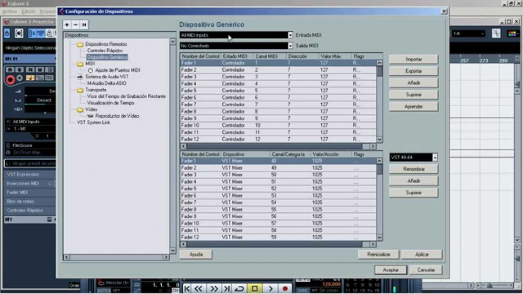Viewport: 523px width, 294px height.
Task: Click the transport play button
Action: click(270, 288)
